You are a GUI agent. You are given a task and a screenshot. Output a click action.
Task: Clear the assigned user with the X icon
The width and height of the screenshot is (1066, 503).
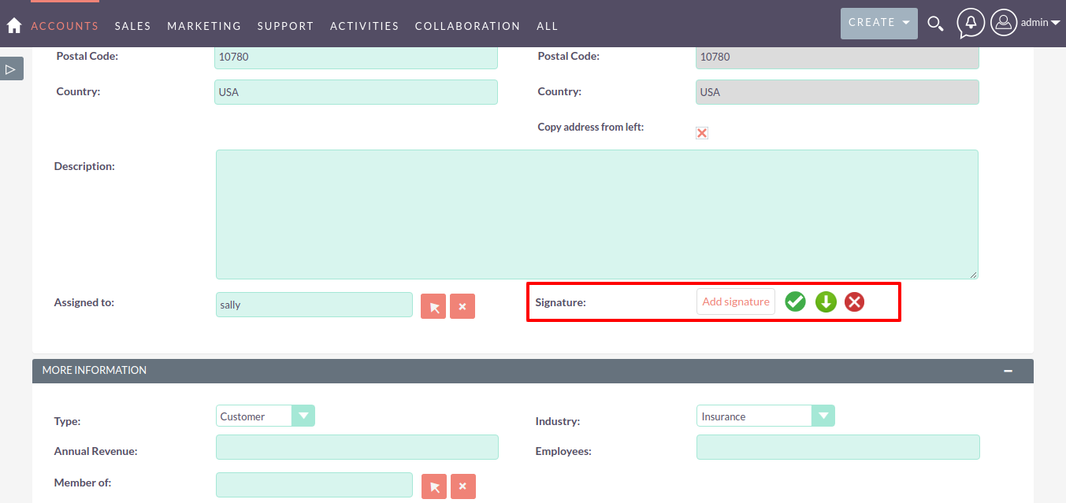click(x=462, y=305)
